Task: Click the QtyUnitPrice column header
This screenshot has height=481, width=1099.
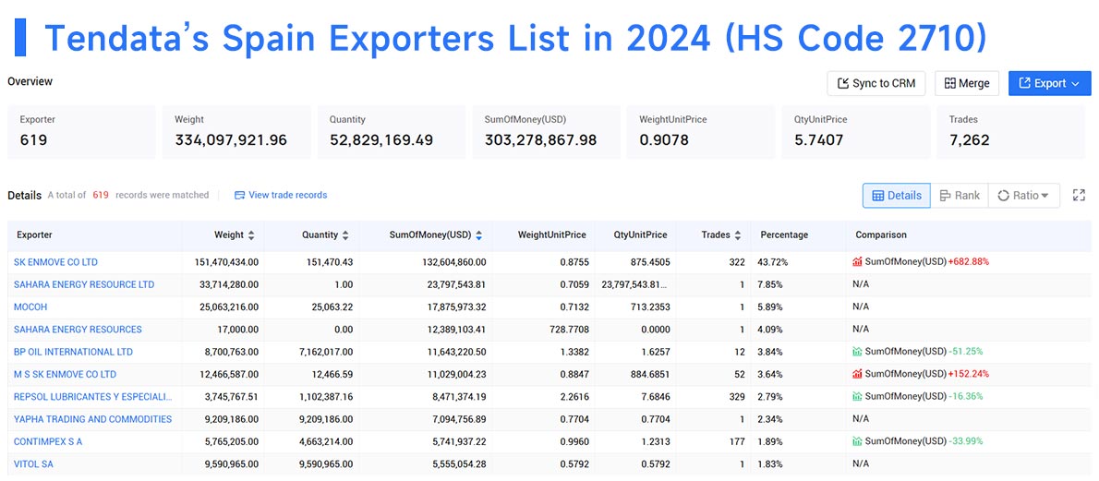Action: 634,235
